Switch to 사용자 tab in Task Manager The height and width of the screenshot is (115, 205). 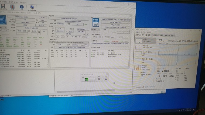(x=162, y=35)
